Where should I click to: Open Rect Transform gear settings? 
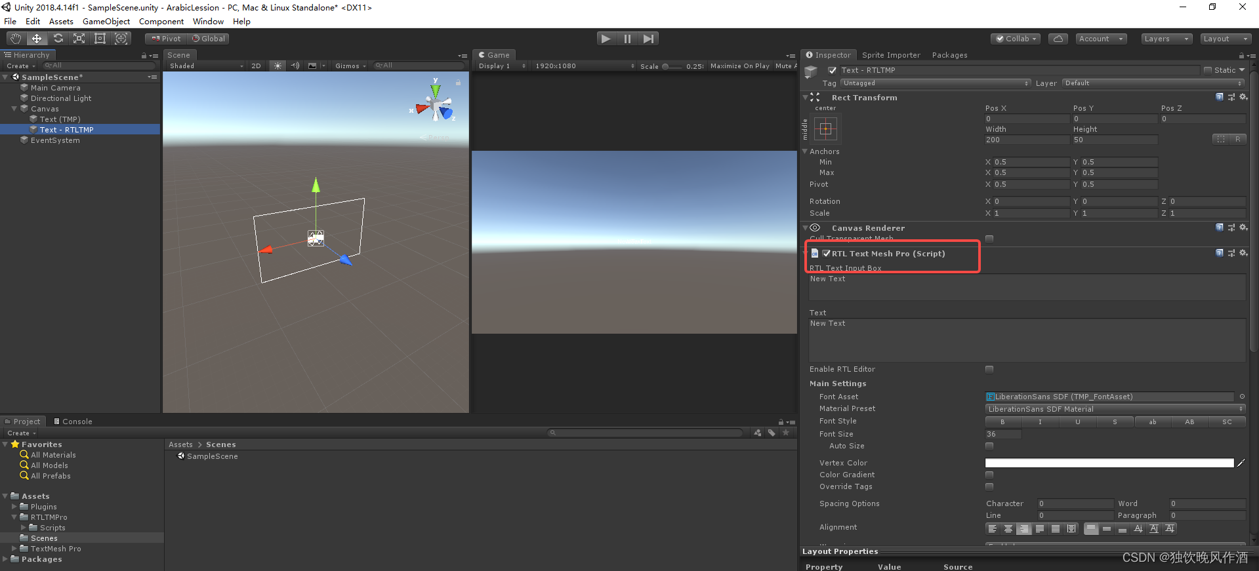pos(1243,97)
